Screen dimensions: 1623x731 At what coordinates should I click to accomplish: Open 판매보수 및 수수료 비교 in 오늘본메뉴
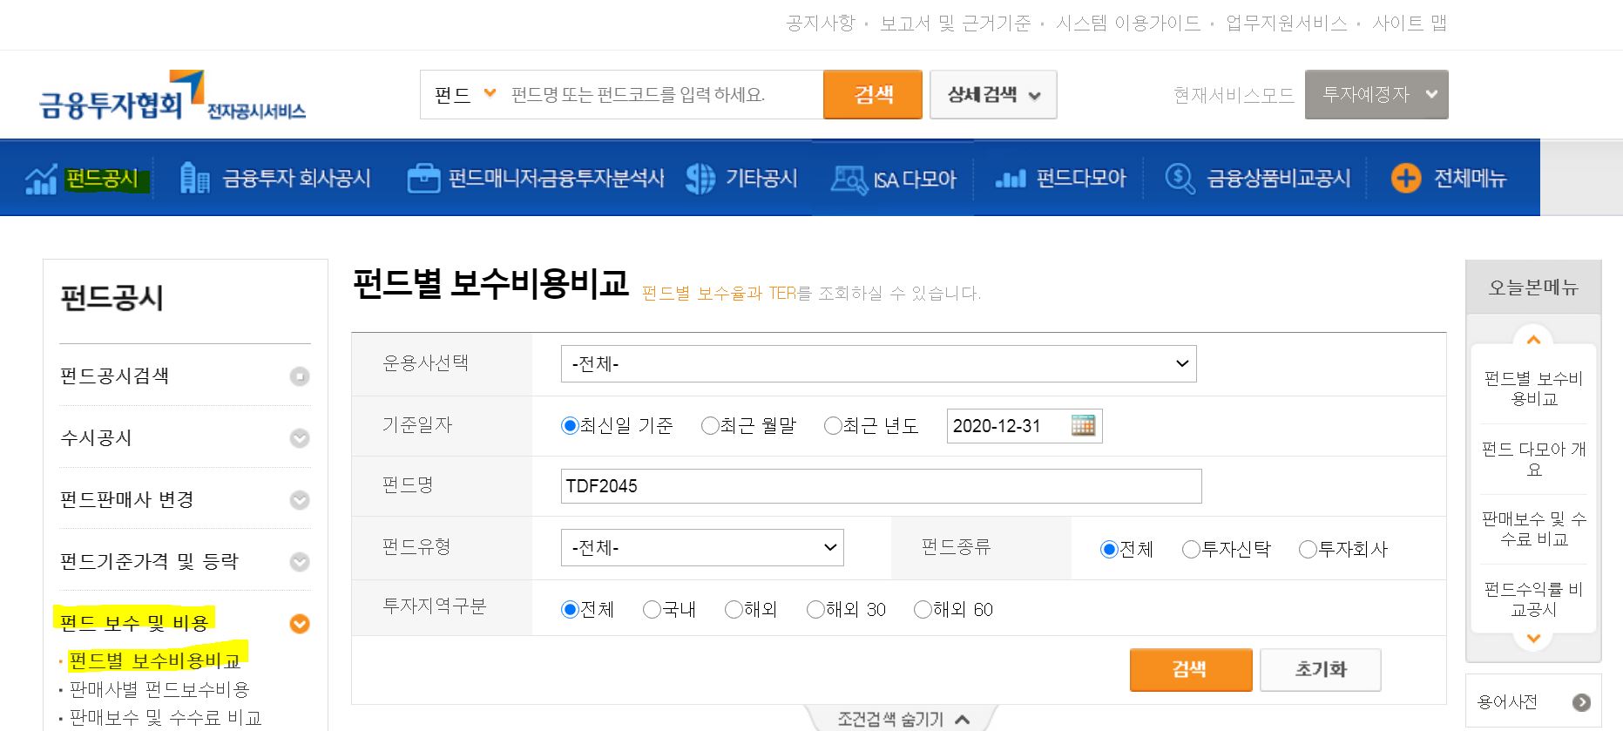tap(1533, 529)
